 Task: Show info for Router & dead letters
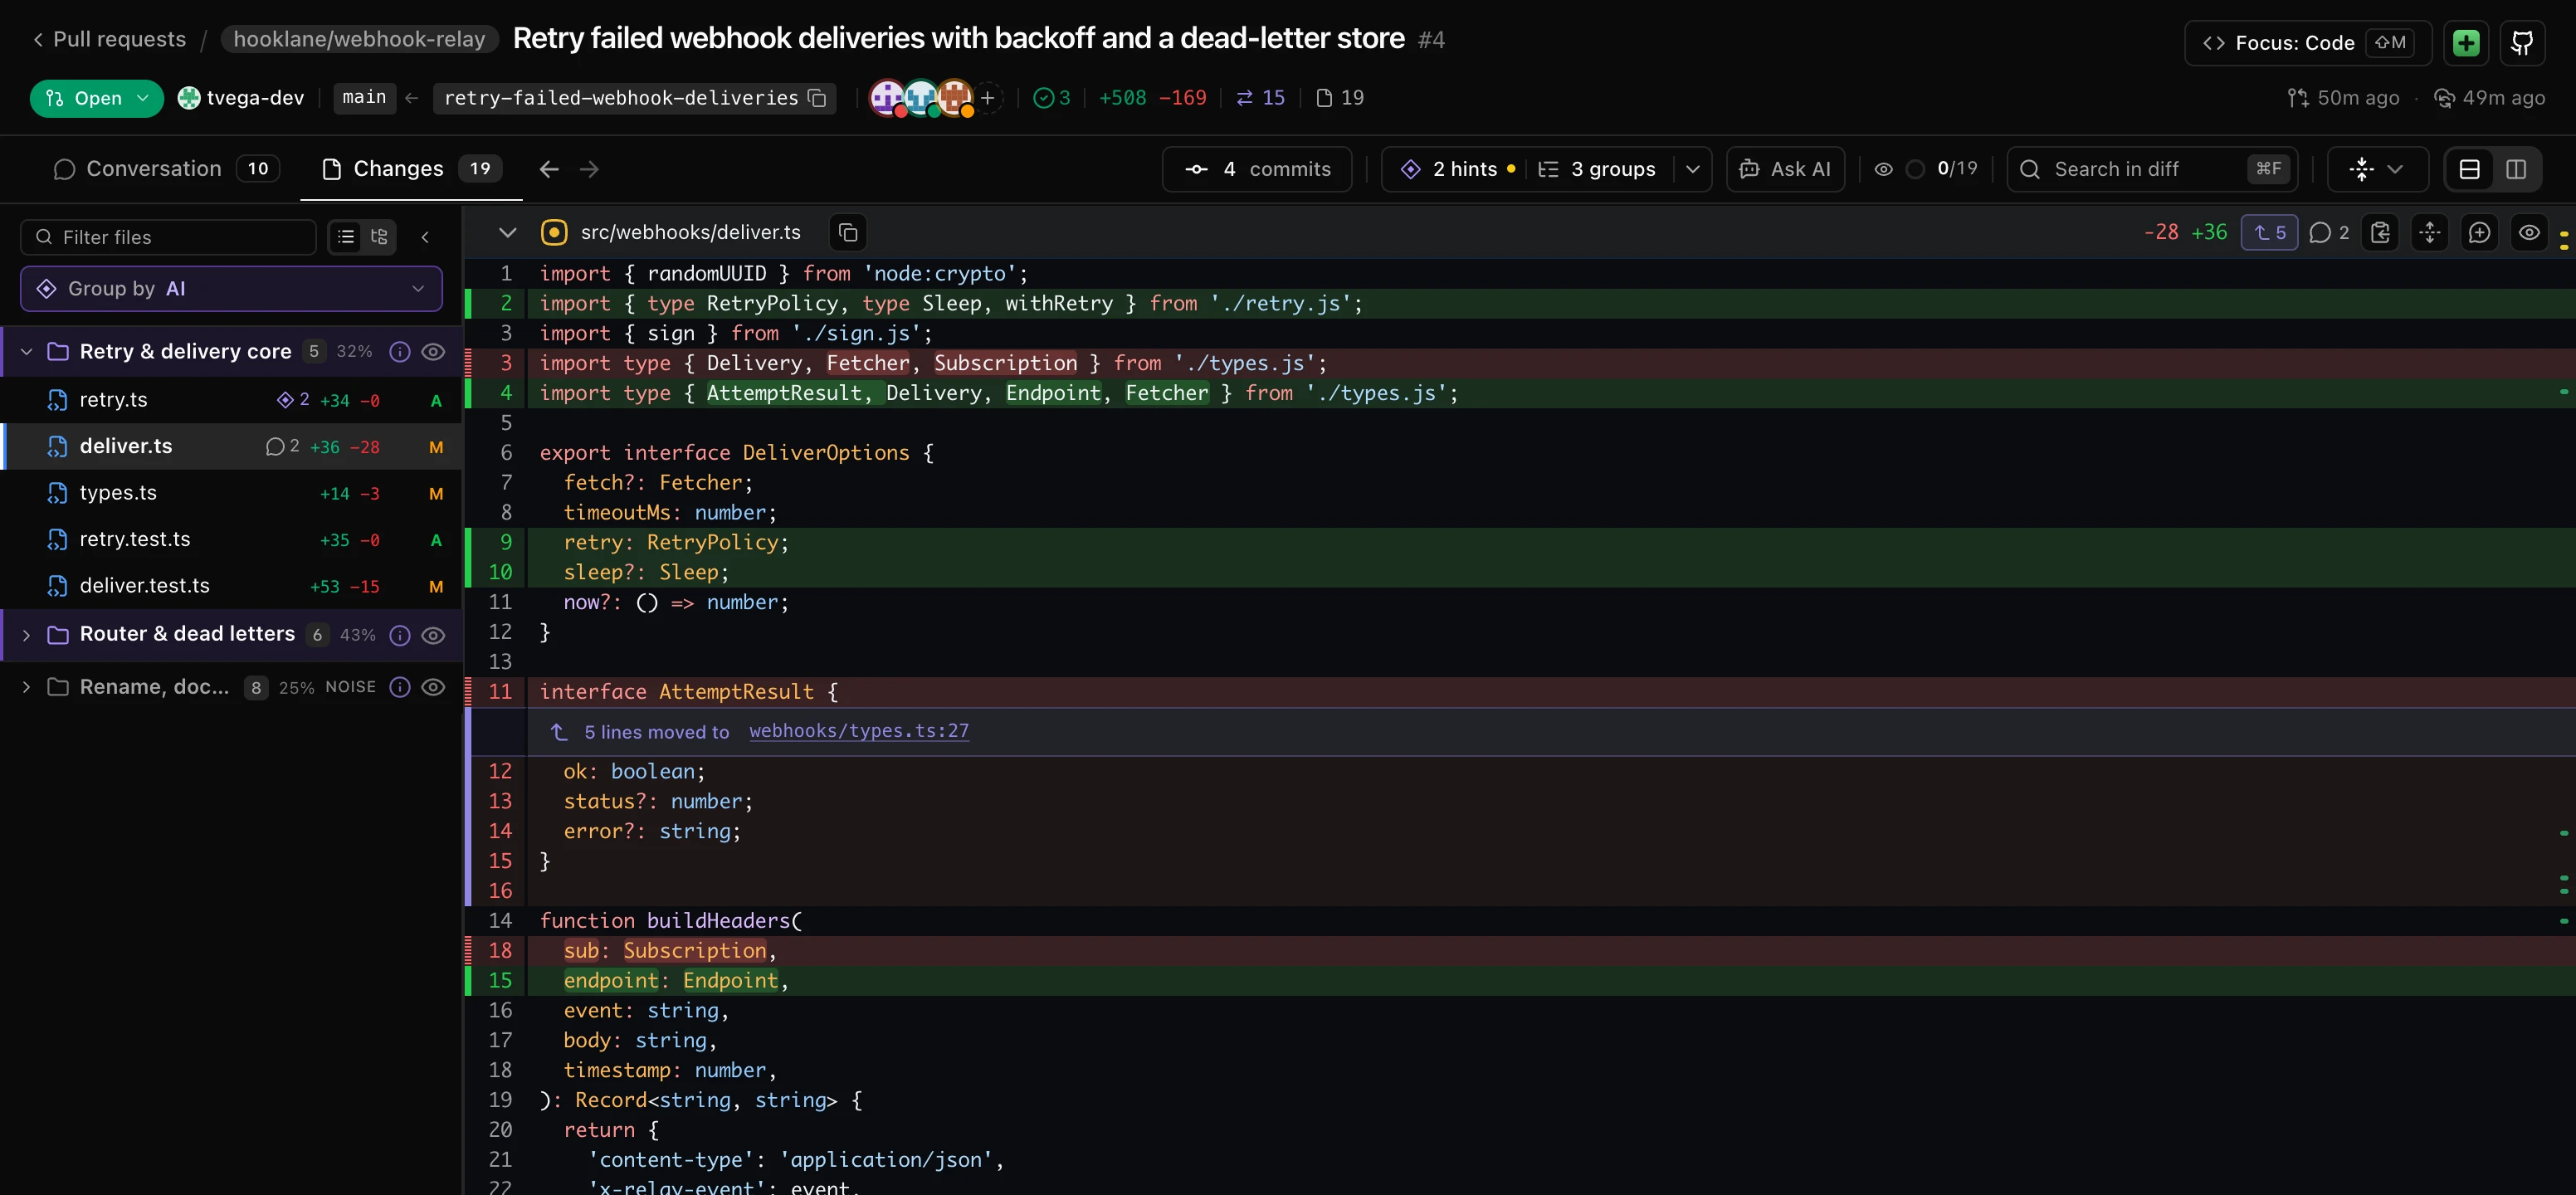pyautogui.click(x=400, y=635)
